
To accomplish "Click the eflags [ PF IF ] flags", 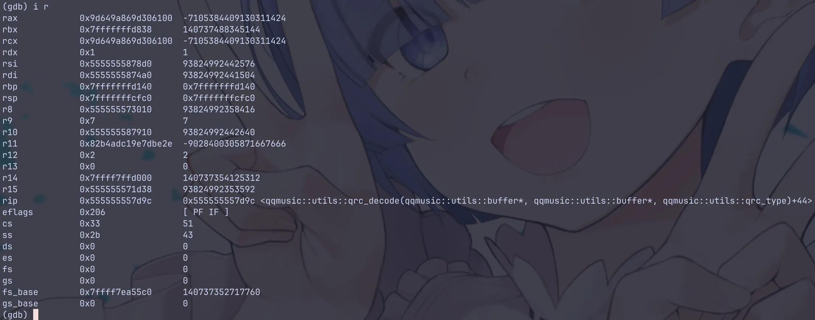I will click(x=206, y=212).
